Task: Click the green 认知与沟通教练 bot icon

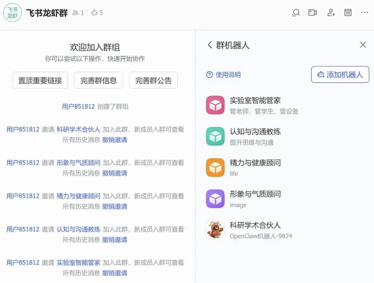Action: point(215,136)
